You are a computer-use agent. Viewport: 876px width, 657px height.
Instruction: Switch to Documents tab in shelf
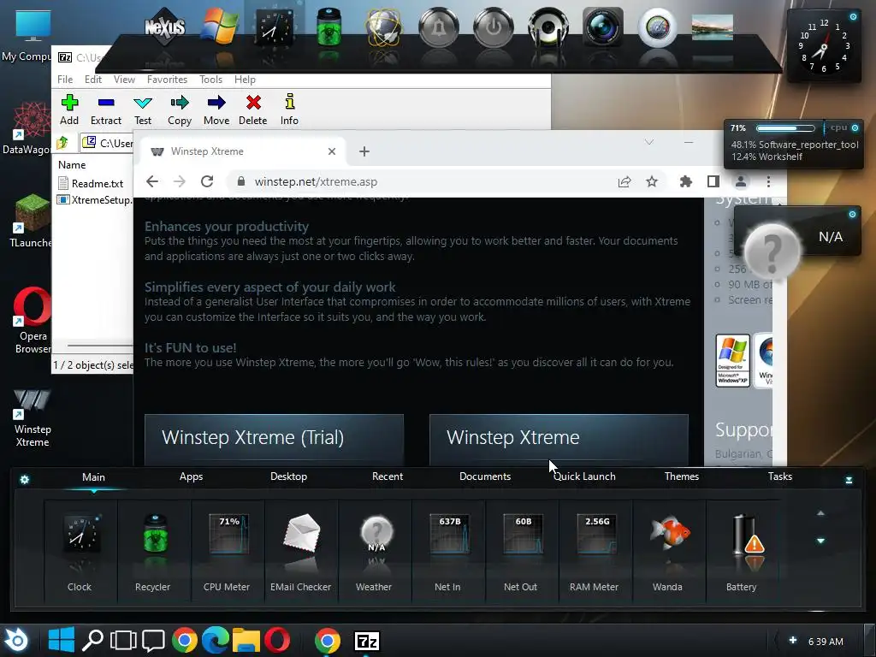point(485,476)
